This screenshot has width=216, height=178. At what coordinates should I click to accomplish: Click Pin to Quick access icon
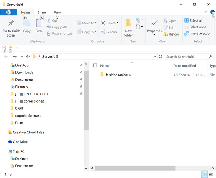[x=11, y=23]
